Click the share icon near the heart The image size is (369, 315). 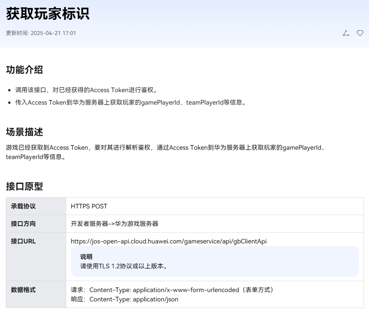tap(346, 33)
